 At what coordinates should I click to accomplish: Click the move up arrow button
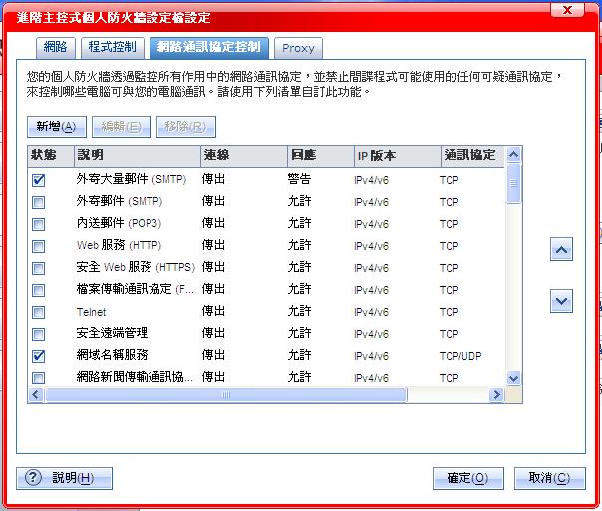(561, 250)
